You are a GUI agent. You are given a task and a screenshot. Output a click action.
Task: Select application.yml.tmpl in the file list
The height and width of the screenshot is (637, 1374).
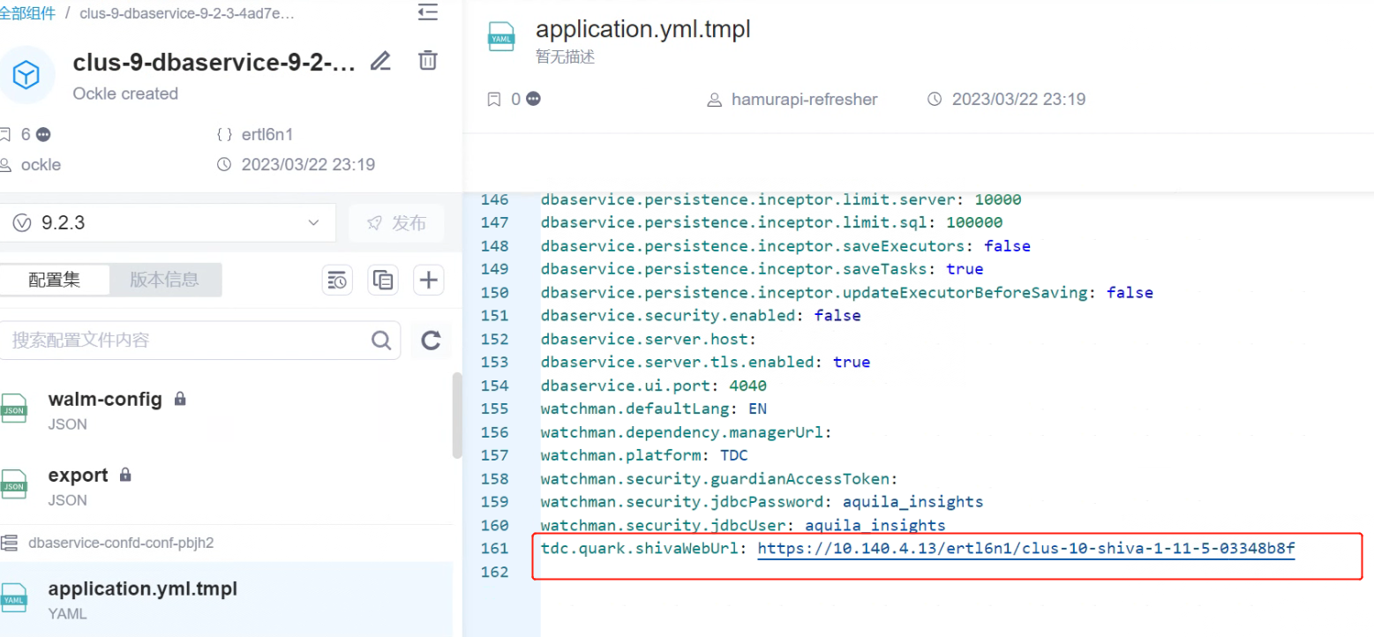click(226, 599)
